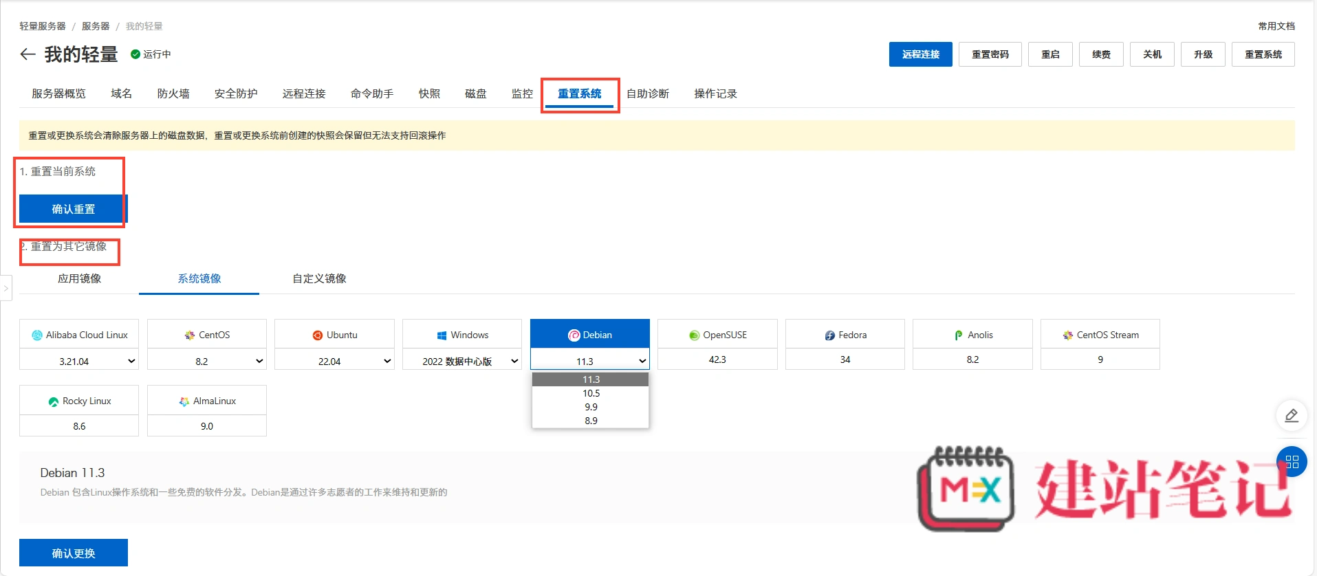This screenshot has width=1317, height=576.
Task: Expand the left sidebar collapse handle
Action: (6, 288)
